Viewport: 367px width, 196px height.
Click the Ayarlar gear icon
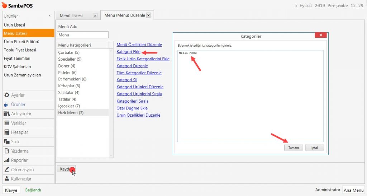(x=6, y=95)
